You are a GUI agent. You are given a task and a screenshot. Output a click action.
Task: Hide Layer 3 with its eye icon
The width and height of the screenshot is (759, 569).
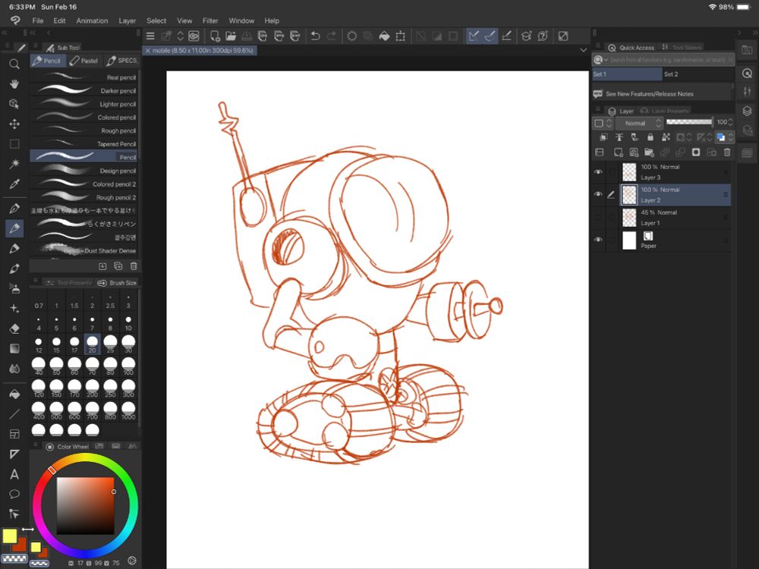tap(598, 172)
